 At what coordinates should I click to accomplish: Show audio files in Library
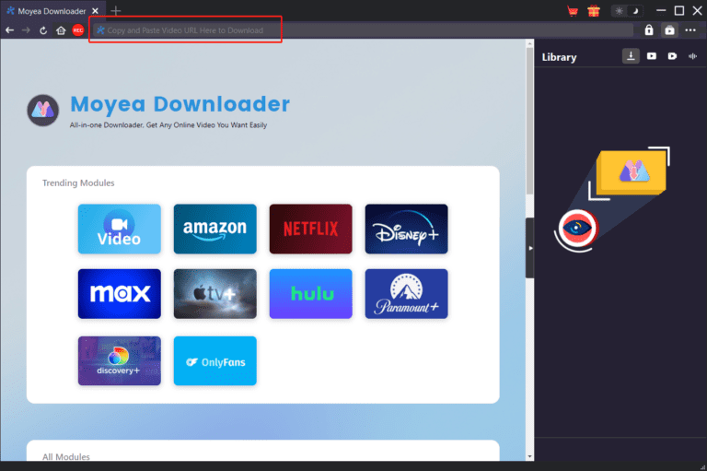tap(693, 56)
